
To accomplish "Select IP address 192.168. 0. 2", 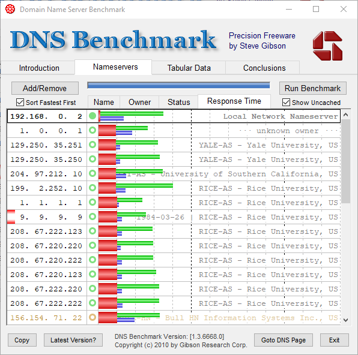I will 46,116.
